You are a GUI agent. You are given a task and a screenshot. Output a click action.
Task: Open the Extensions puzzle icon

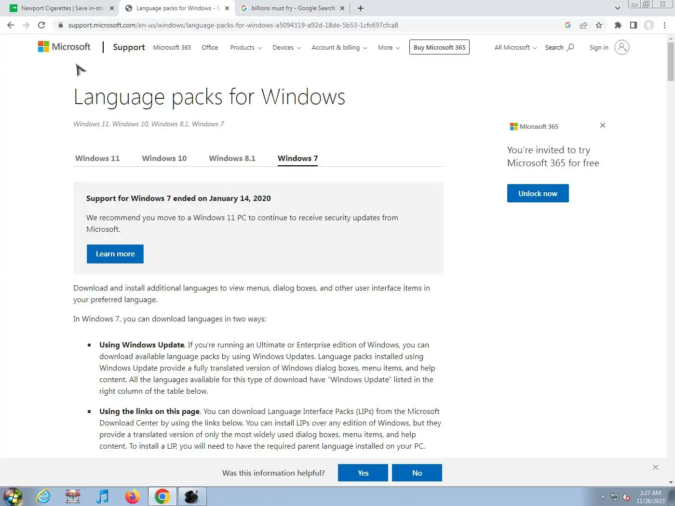click(618, 25)
